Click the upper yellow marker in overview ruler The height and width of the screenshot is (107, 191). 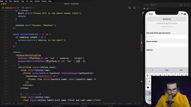click(141, 43)
